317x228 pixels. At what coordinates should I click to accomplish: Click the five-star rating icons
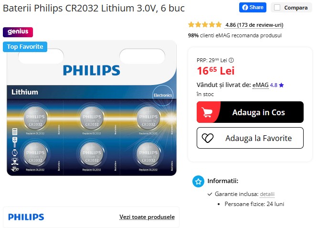(x=205, y=25)
